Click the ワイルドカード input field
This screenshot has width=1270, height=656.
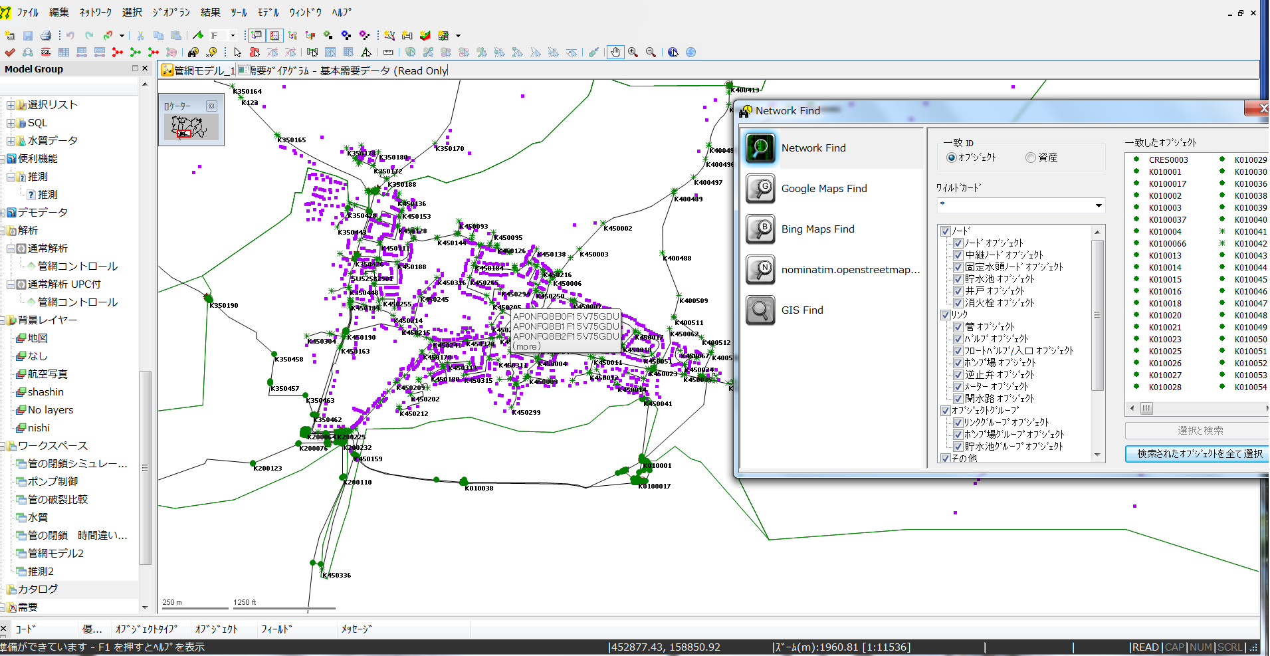[x=1015, y=205]
